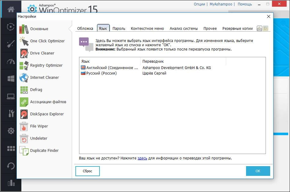Image resolution: width=290 pixels, height=192 pixels.
Task: Confirm with the OK button
Action: click(x=258, y=171)
